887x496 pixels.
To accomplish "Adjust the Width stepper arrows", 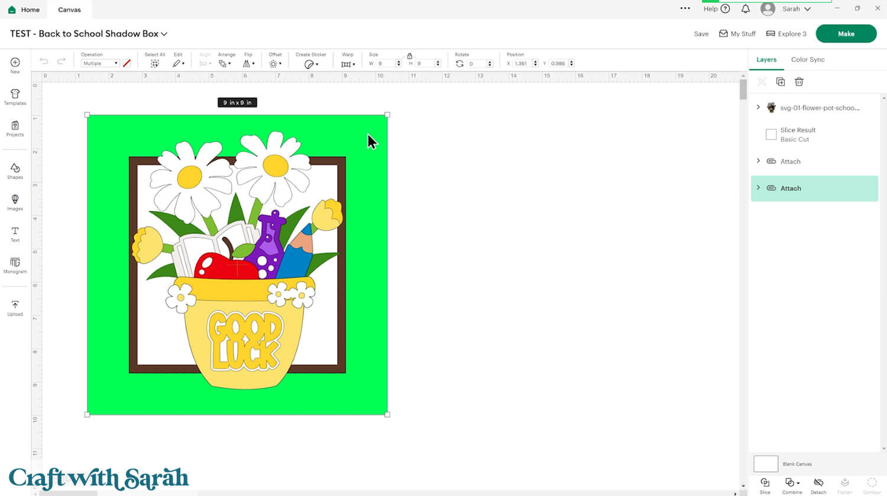I will (399, 63).
